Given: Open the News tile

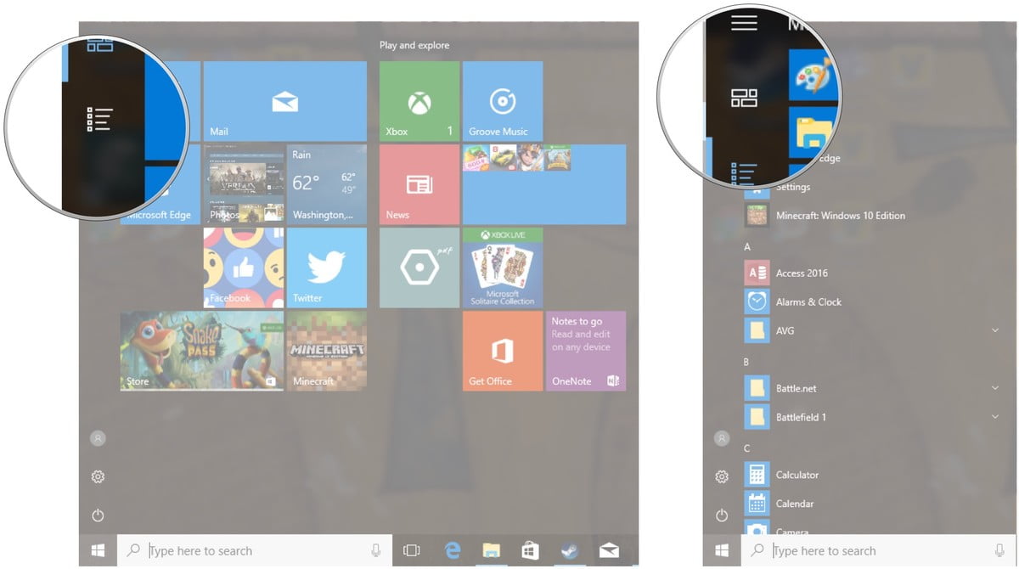Looking at the screenshot, I should coord(419,183).
